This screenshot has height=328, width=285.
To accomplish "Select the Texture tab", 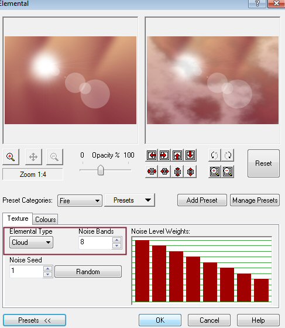I will (x=18, y=218).
